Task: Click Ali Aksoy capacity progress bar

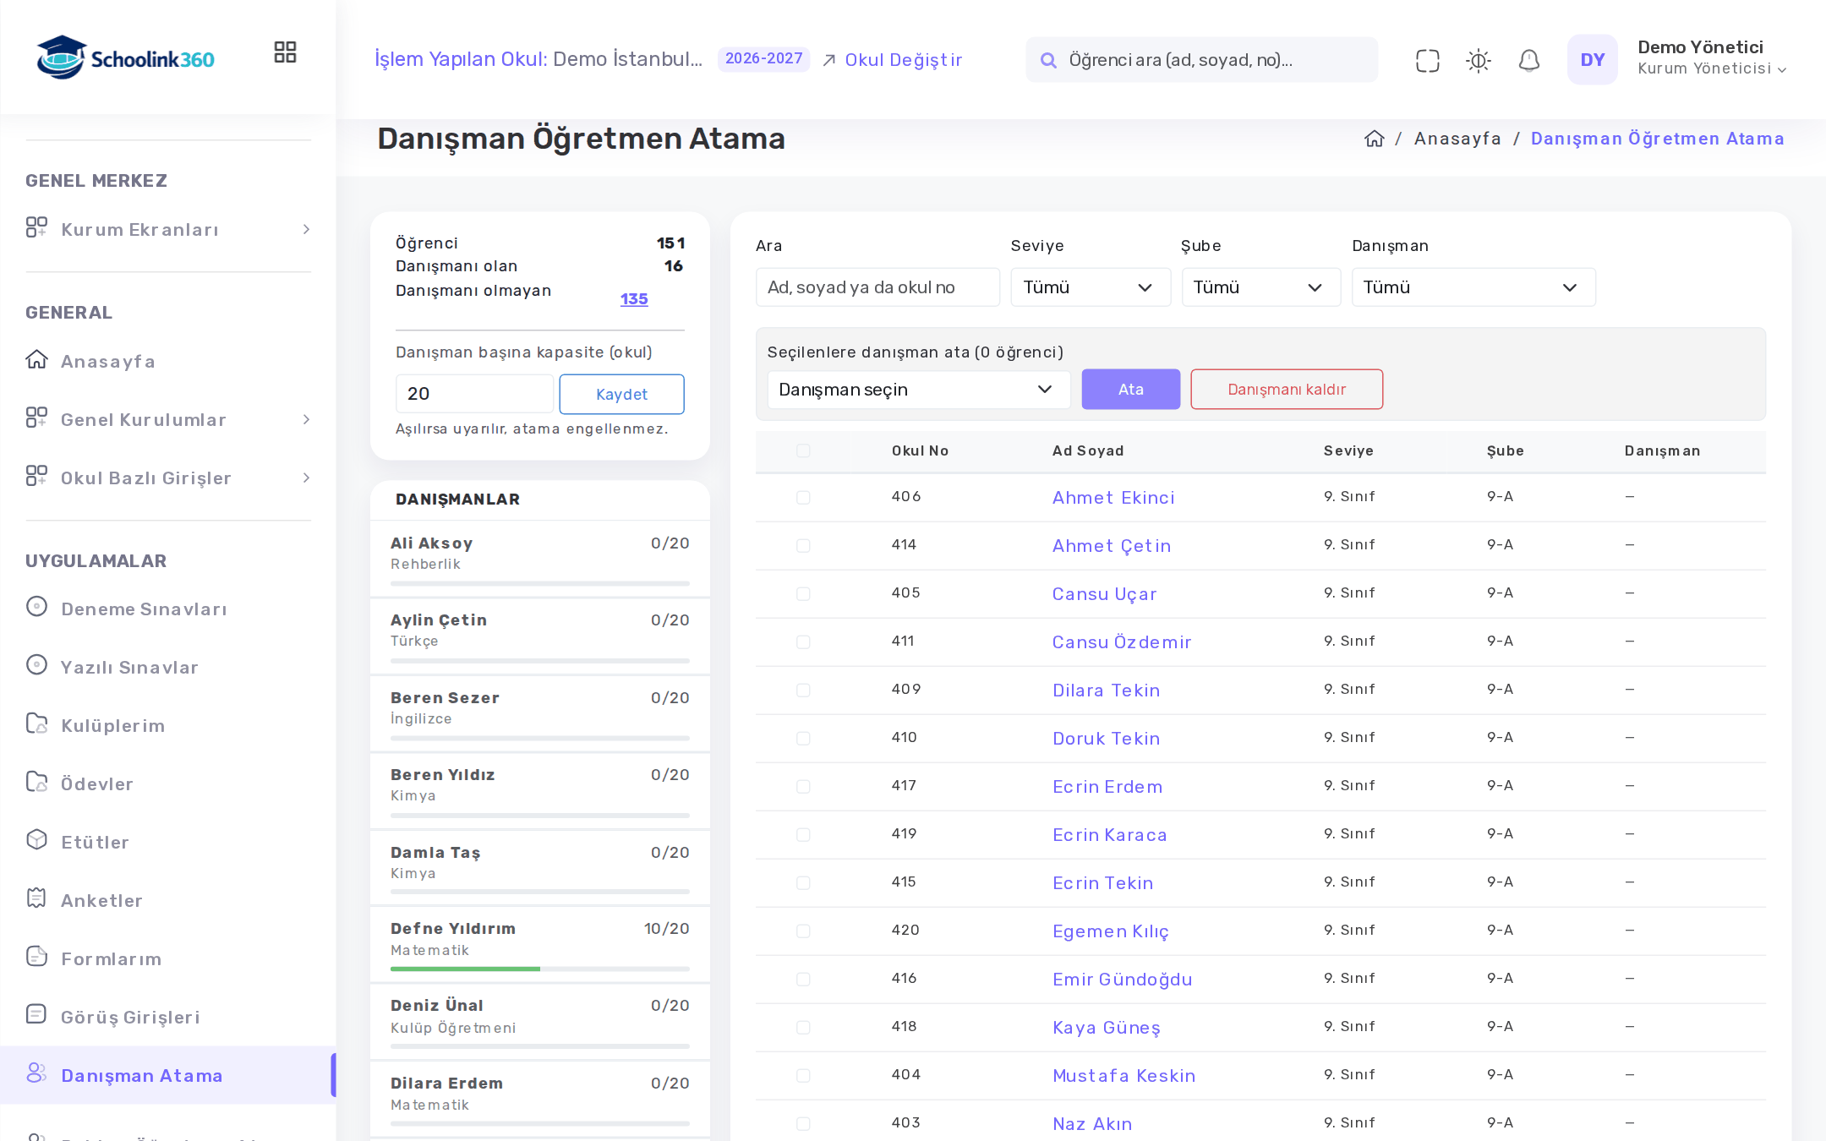Action: pos(540,583)
